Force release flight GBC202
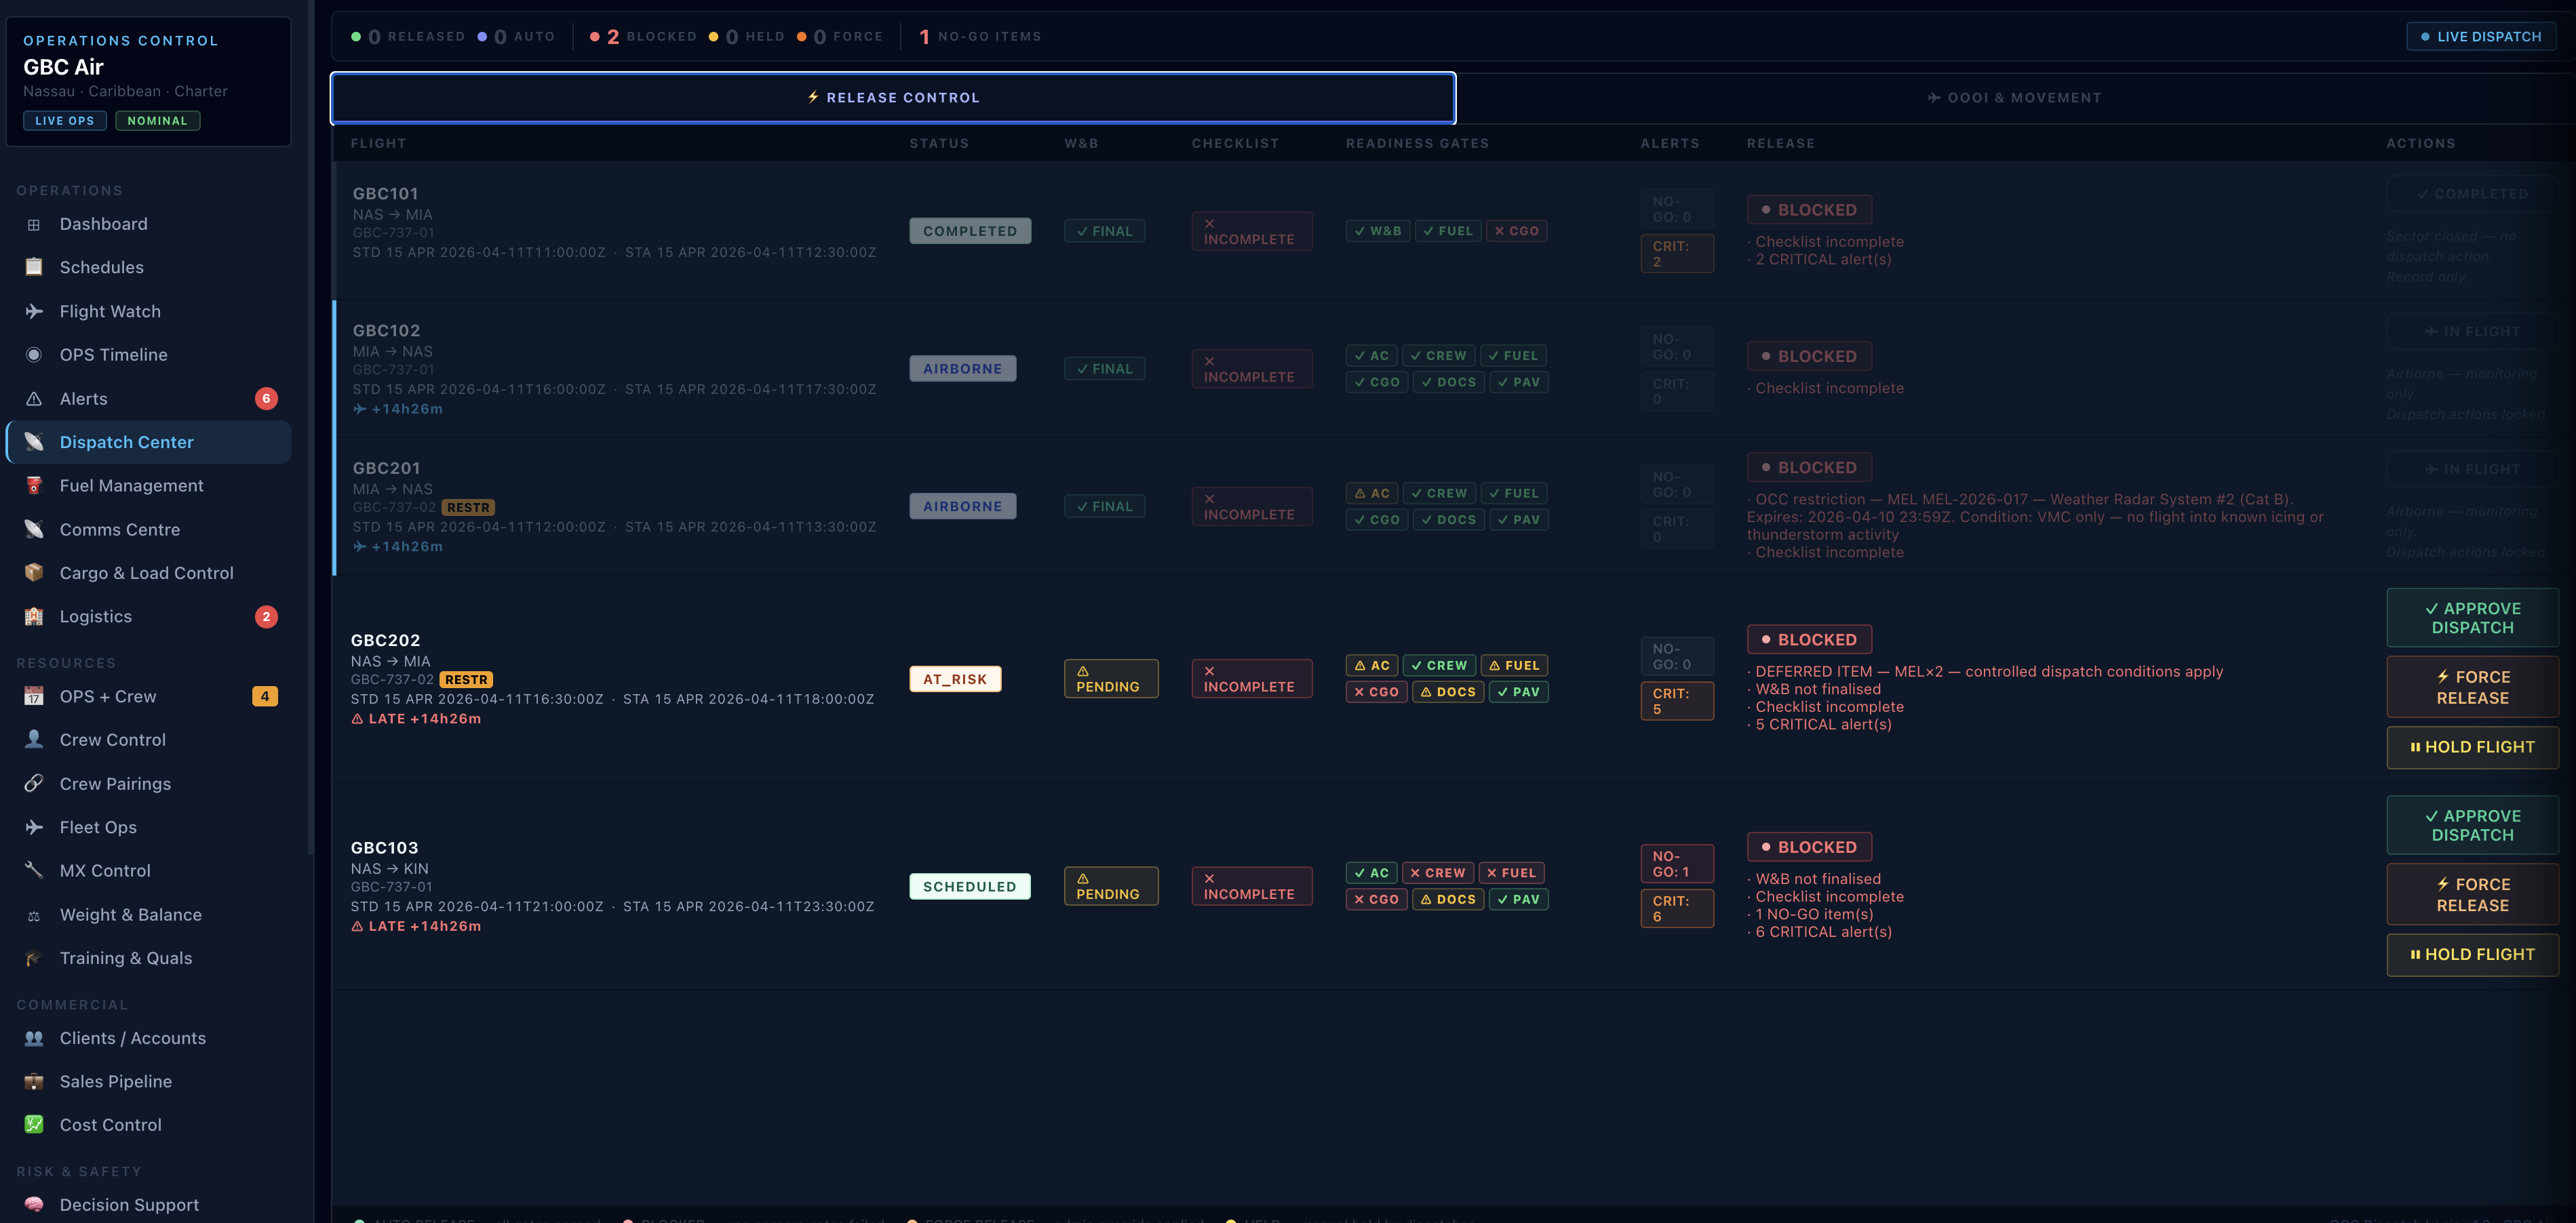The height and width of the screenshot is (1223, 2576). coord(2472,687)
